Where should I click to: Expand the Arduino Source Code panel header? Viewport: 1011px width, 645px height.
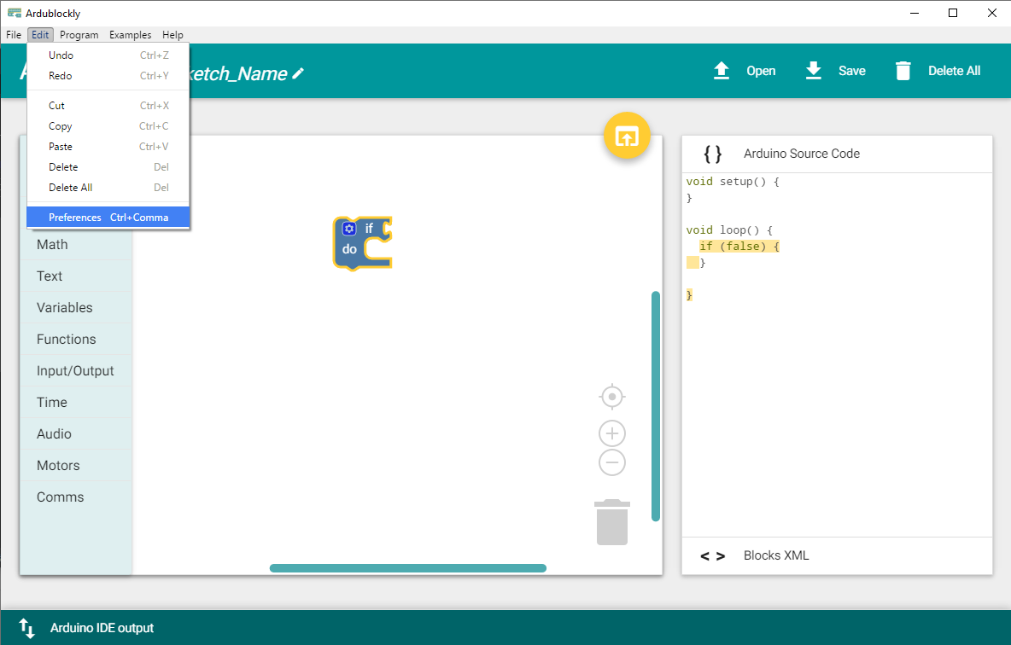pos(837,154)
